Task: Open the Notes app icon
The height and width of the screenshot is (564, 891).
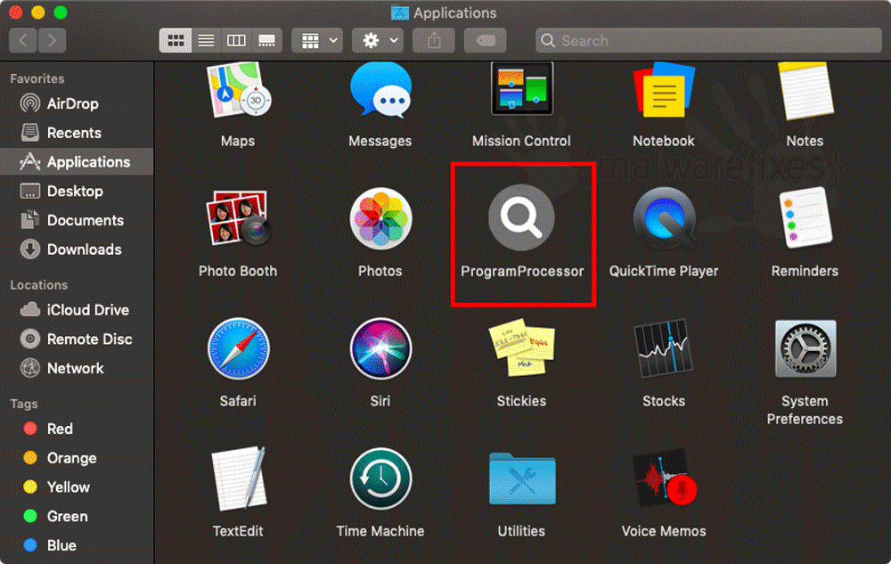Action: (x=805, y=91)
